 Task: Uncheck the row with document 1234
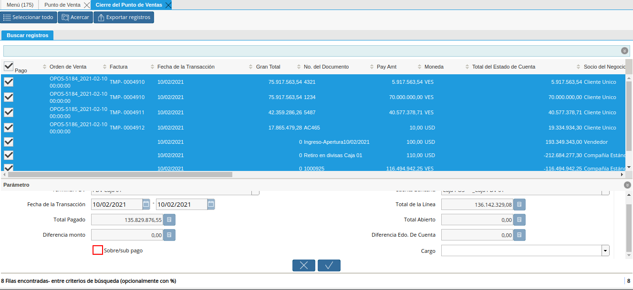tap(9, 97)
